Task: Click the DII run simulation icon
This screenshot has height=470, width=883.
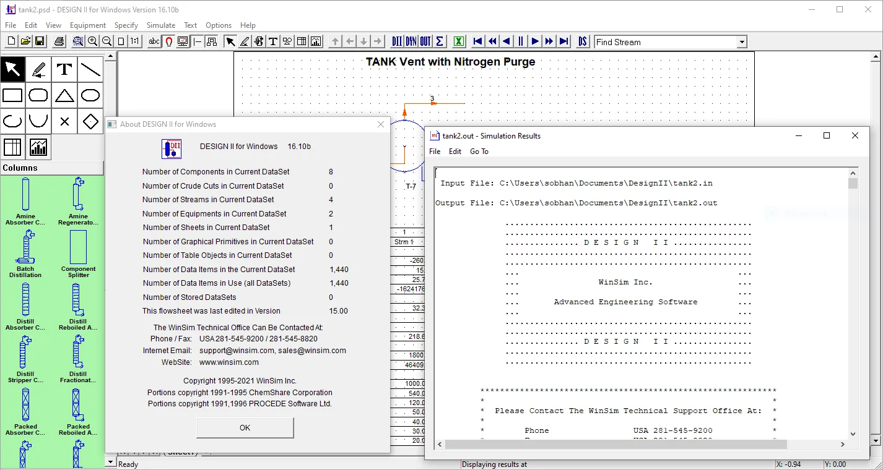Action: coord(397,41)
